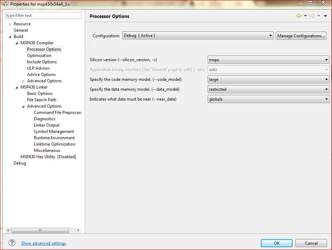Open Show advanced settings link
Screen dimensions: 332x250
tap(43, 243)
